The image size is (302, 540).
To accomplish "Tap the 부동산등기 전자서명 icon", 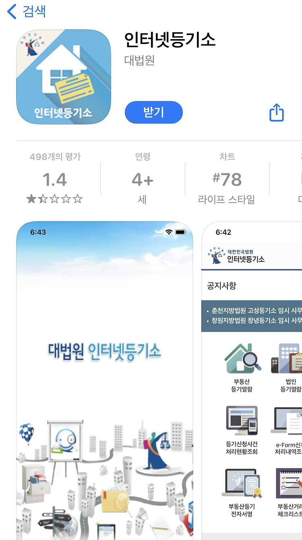I will point(242,484).
